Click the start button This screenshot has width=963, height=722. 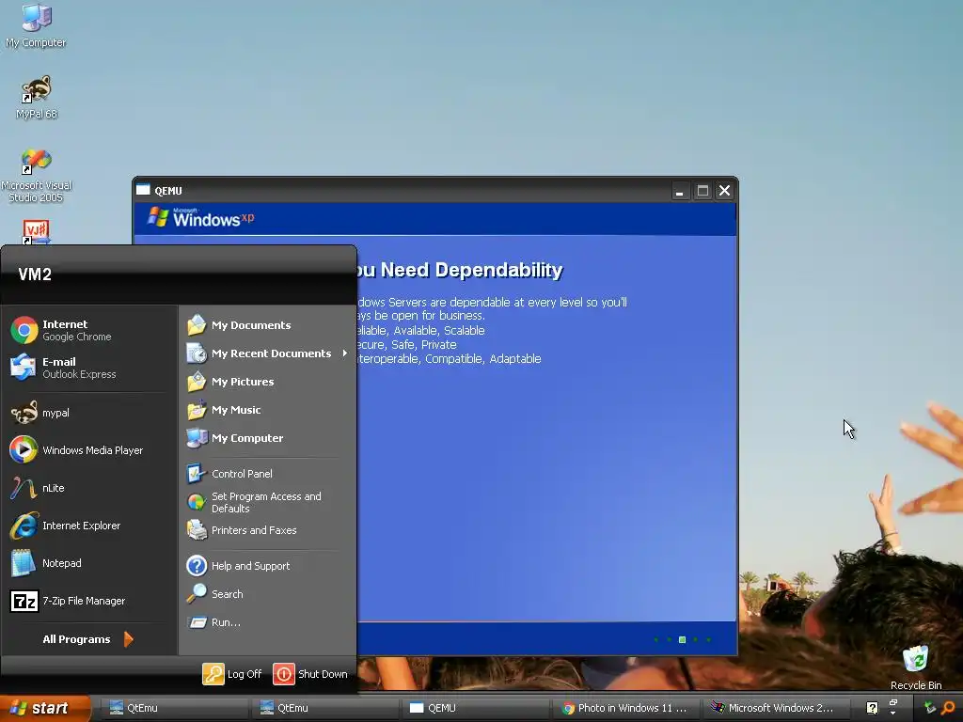click(45, 708)
